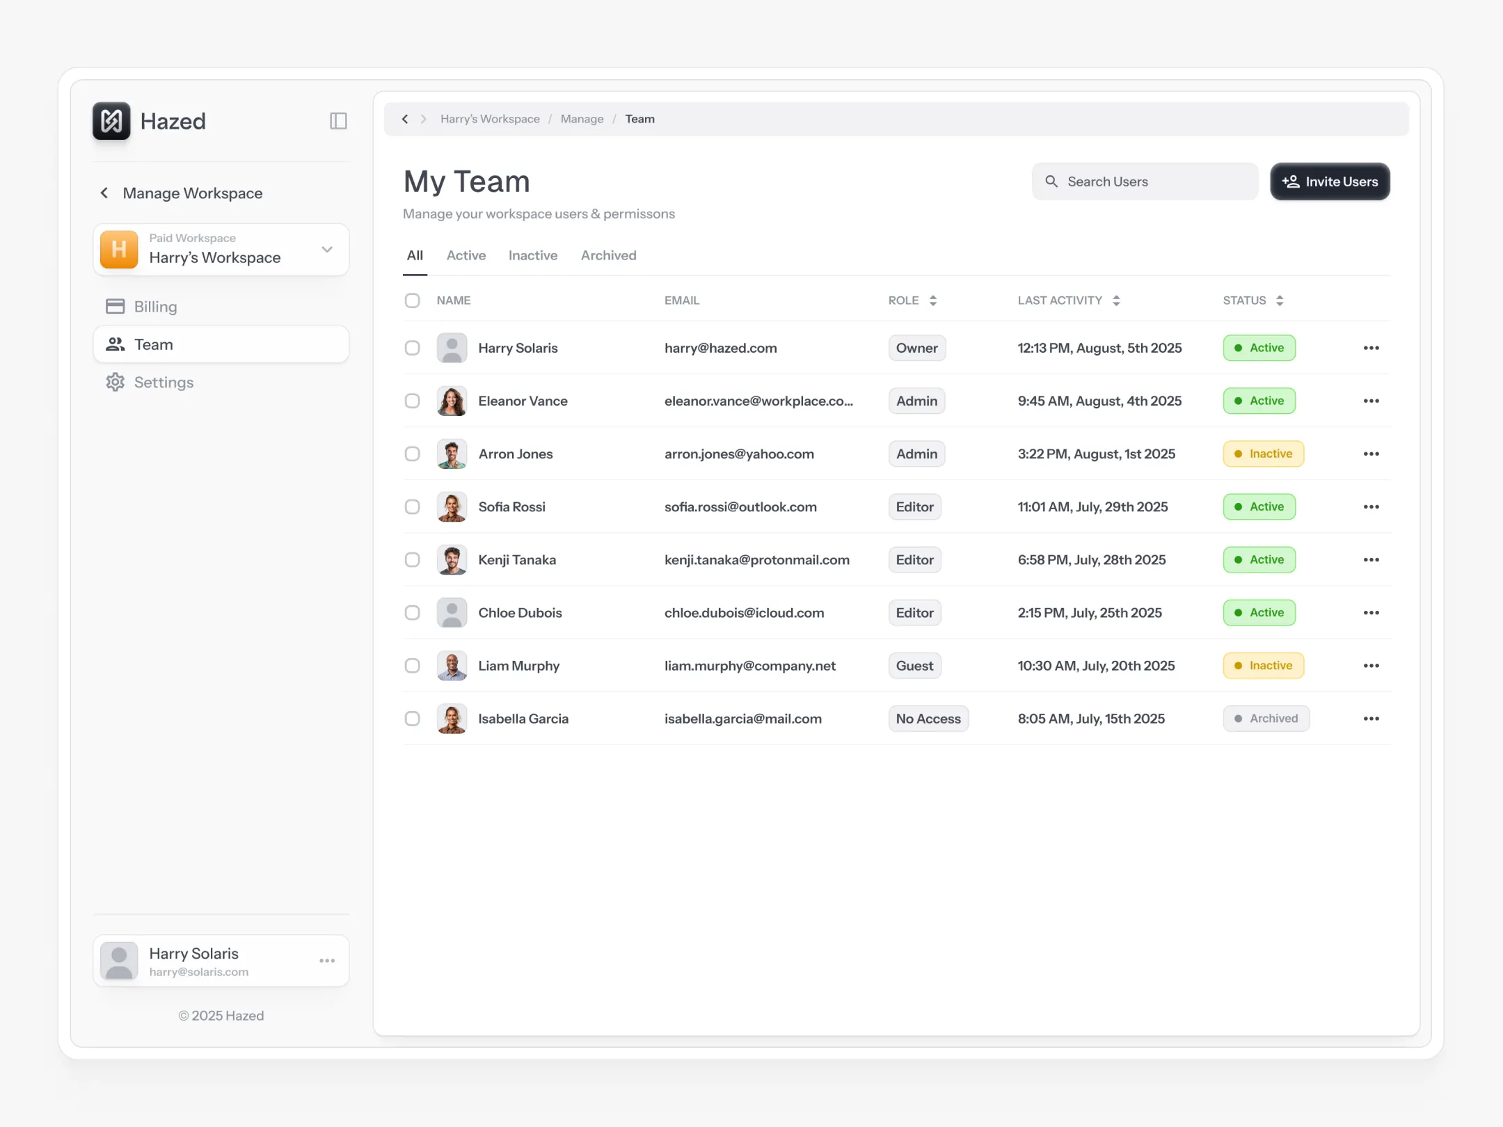
Task: Switch to the Archived tab
Action: [608, 255]
